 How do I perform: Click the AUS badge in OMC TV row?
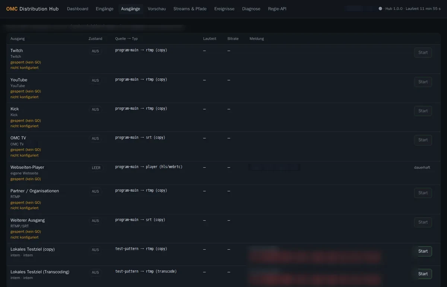click(x=95, y=138)
